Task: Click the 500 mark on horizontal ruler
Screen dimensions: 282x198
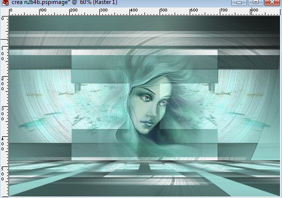Action: coord(164,10)
